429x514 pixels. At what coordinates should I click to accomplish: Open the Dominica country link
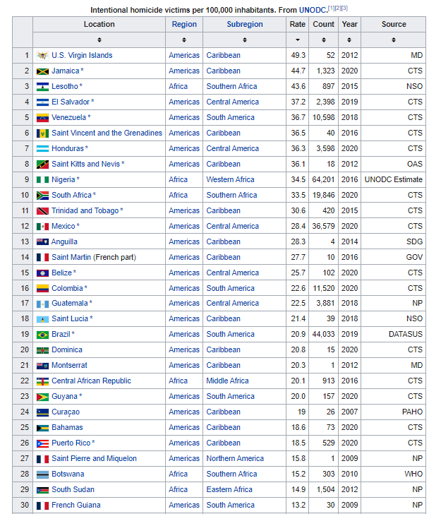(x=67, y=349)
